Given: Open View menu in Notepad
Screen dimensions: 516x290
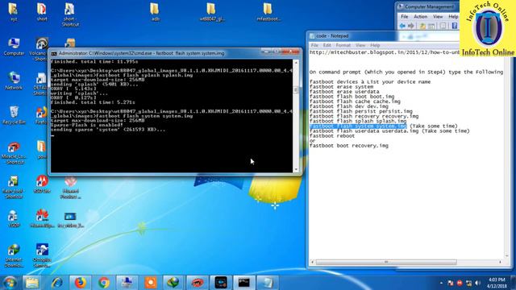Looking at the screenshot, I should pos(360,45).
